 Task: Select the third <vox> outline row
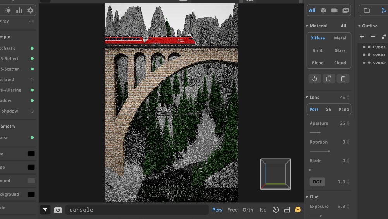(x=374, y=63)
